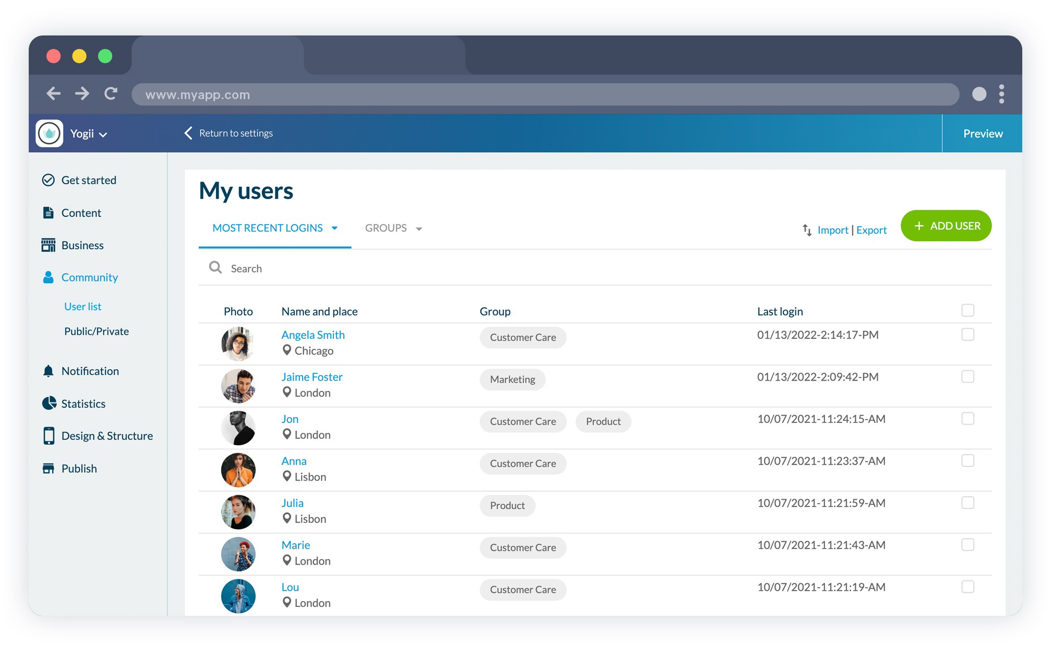
Task: Click the Notification bell icon
Action: [48, 371]
